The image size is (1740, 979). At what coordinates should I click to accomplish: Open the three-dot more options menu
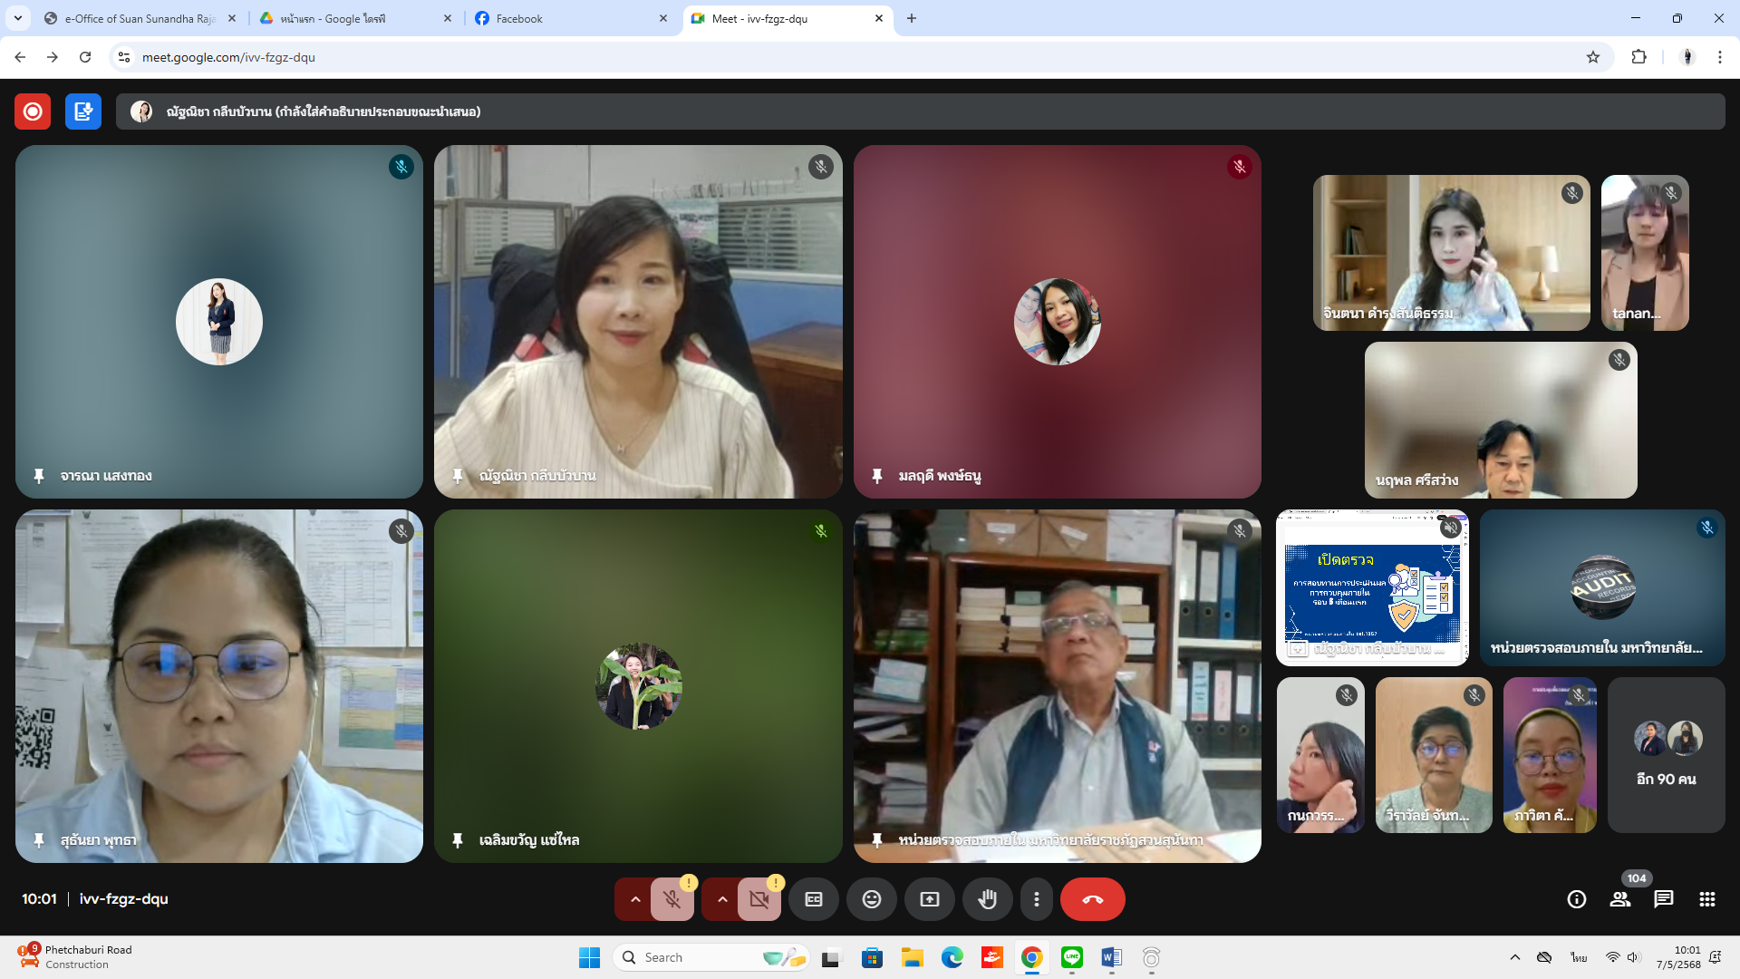1036,899
